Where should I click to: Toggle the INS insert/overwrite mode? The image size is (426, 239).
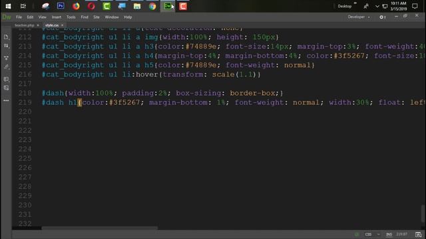click(389, 234)
